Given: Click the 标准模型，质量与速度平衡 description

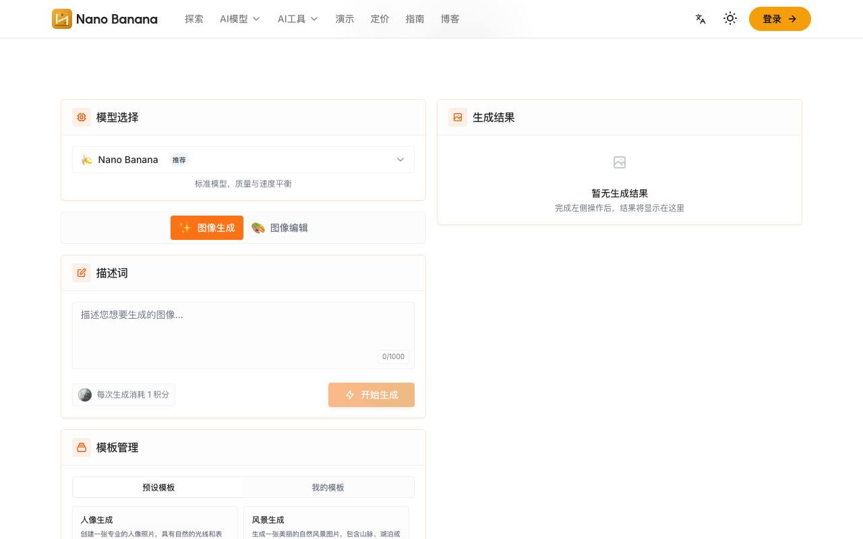Looking at the screenshot, I should pyautogui.click(x=243, y=184).
